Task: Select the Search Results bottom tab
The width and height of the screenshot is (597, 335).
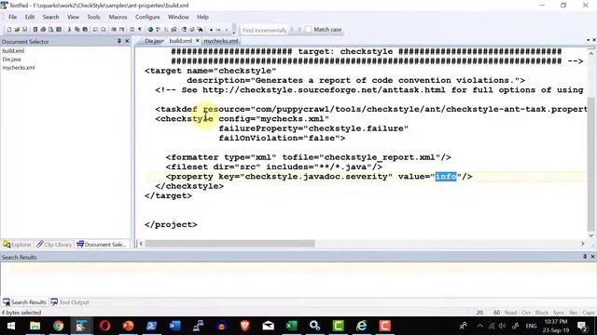Action: (25, 302)
